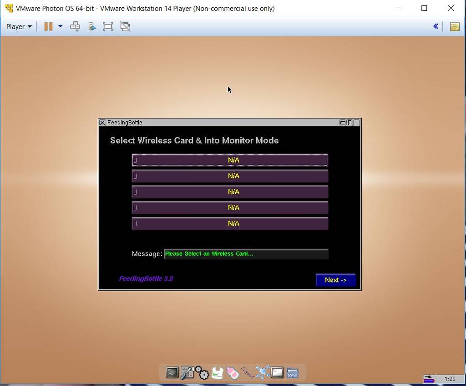Pause the virtual machine
The width and height of the screenshot is (466, 386).
tap(48, 26)
